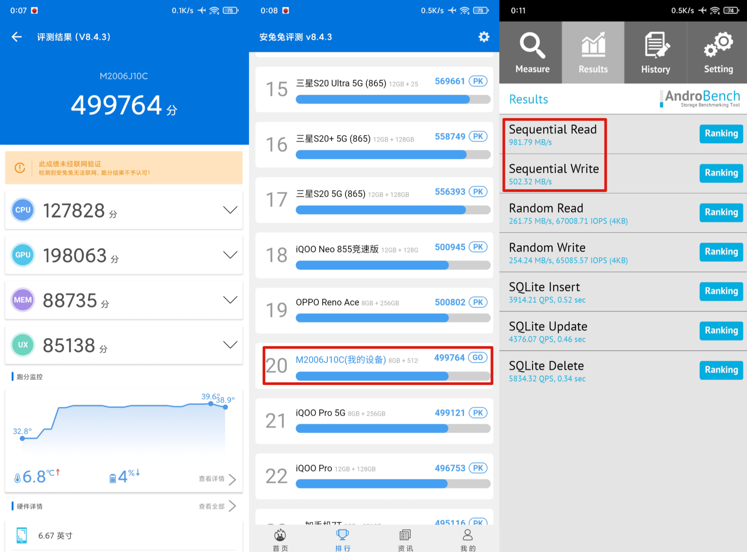The image size is (747, 552).
Task: Open Ranking for SQLite Insert
Action: [721, 291]
